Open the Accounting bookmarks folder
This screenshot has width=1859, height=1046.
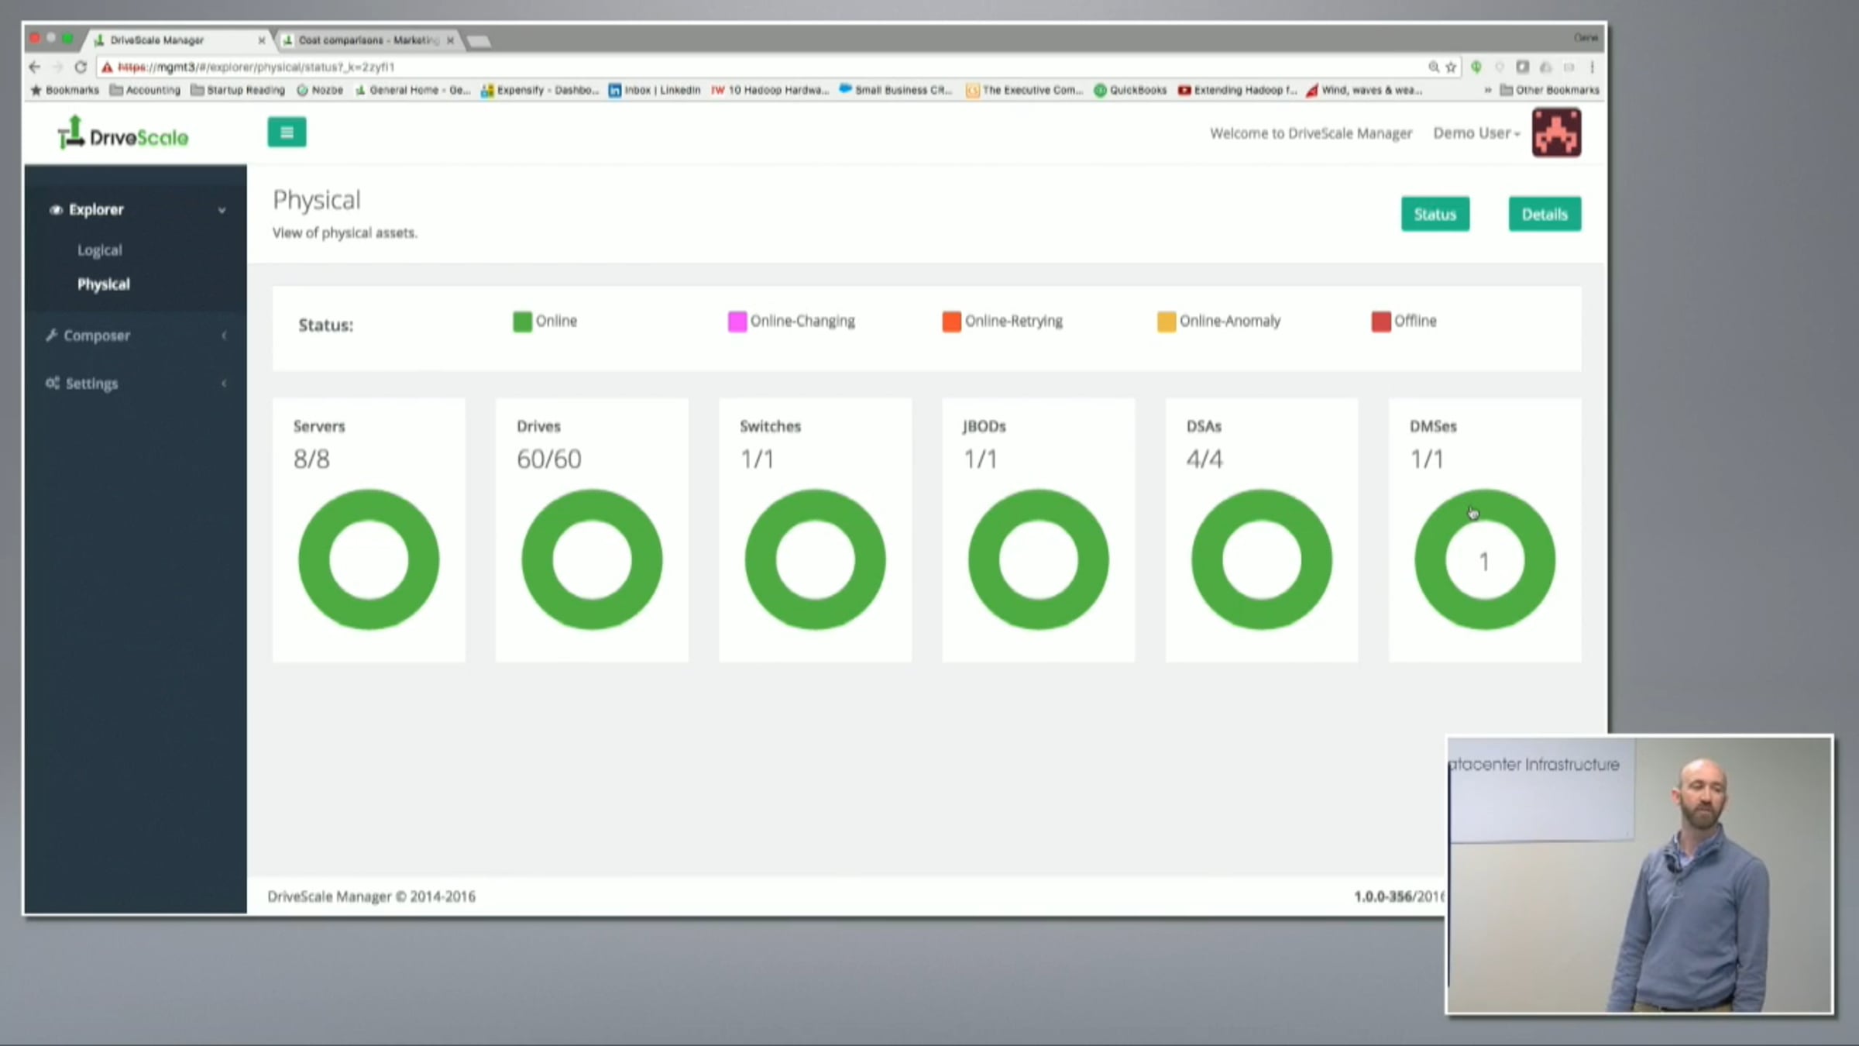pos(145,91)
